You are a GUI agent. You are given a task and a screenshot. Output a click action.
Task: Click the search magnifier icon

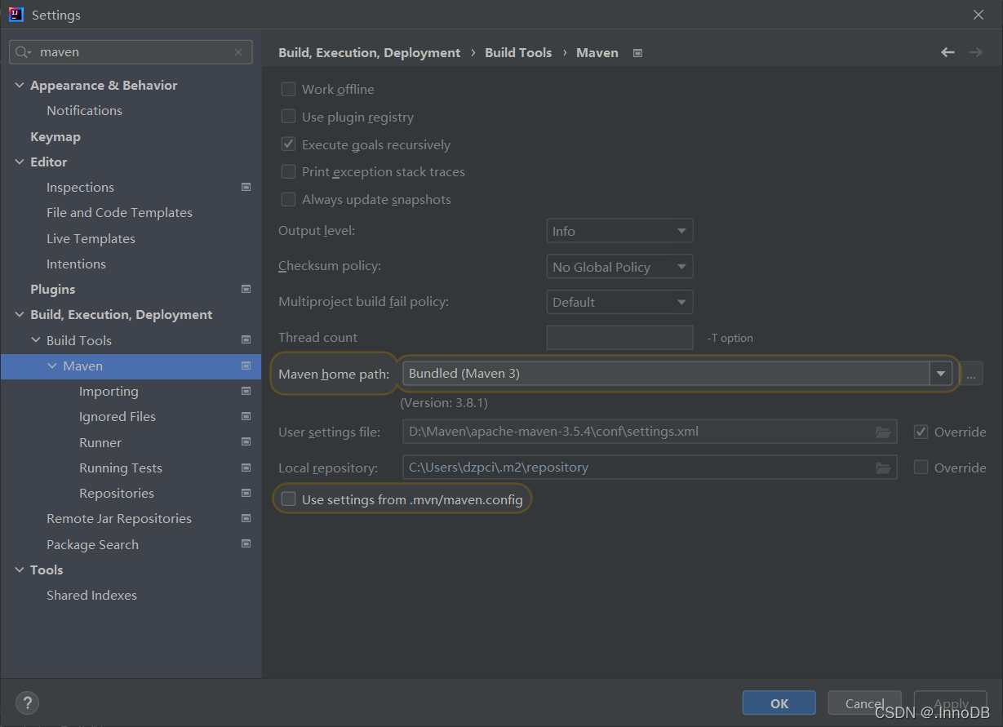[23, 52]
